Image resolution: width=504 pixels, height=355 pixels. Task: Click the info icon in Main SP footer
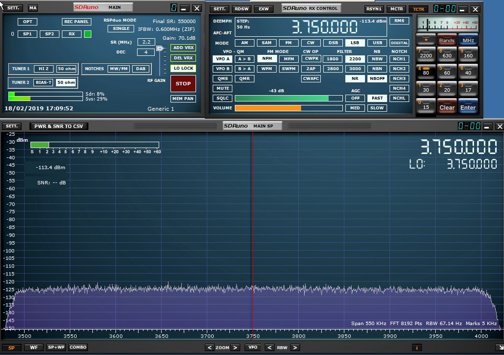417,348
